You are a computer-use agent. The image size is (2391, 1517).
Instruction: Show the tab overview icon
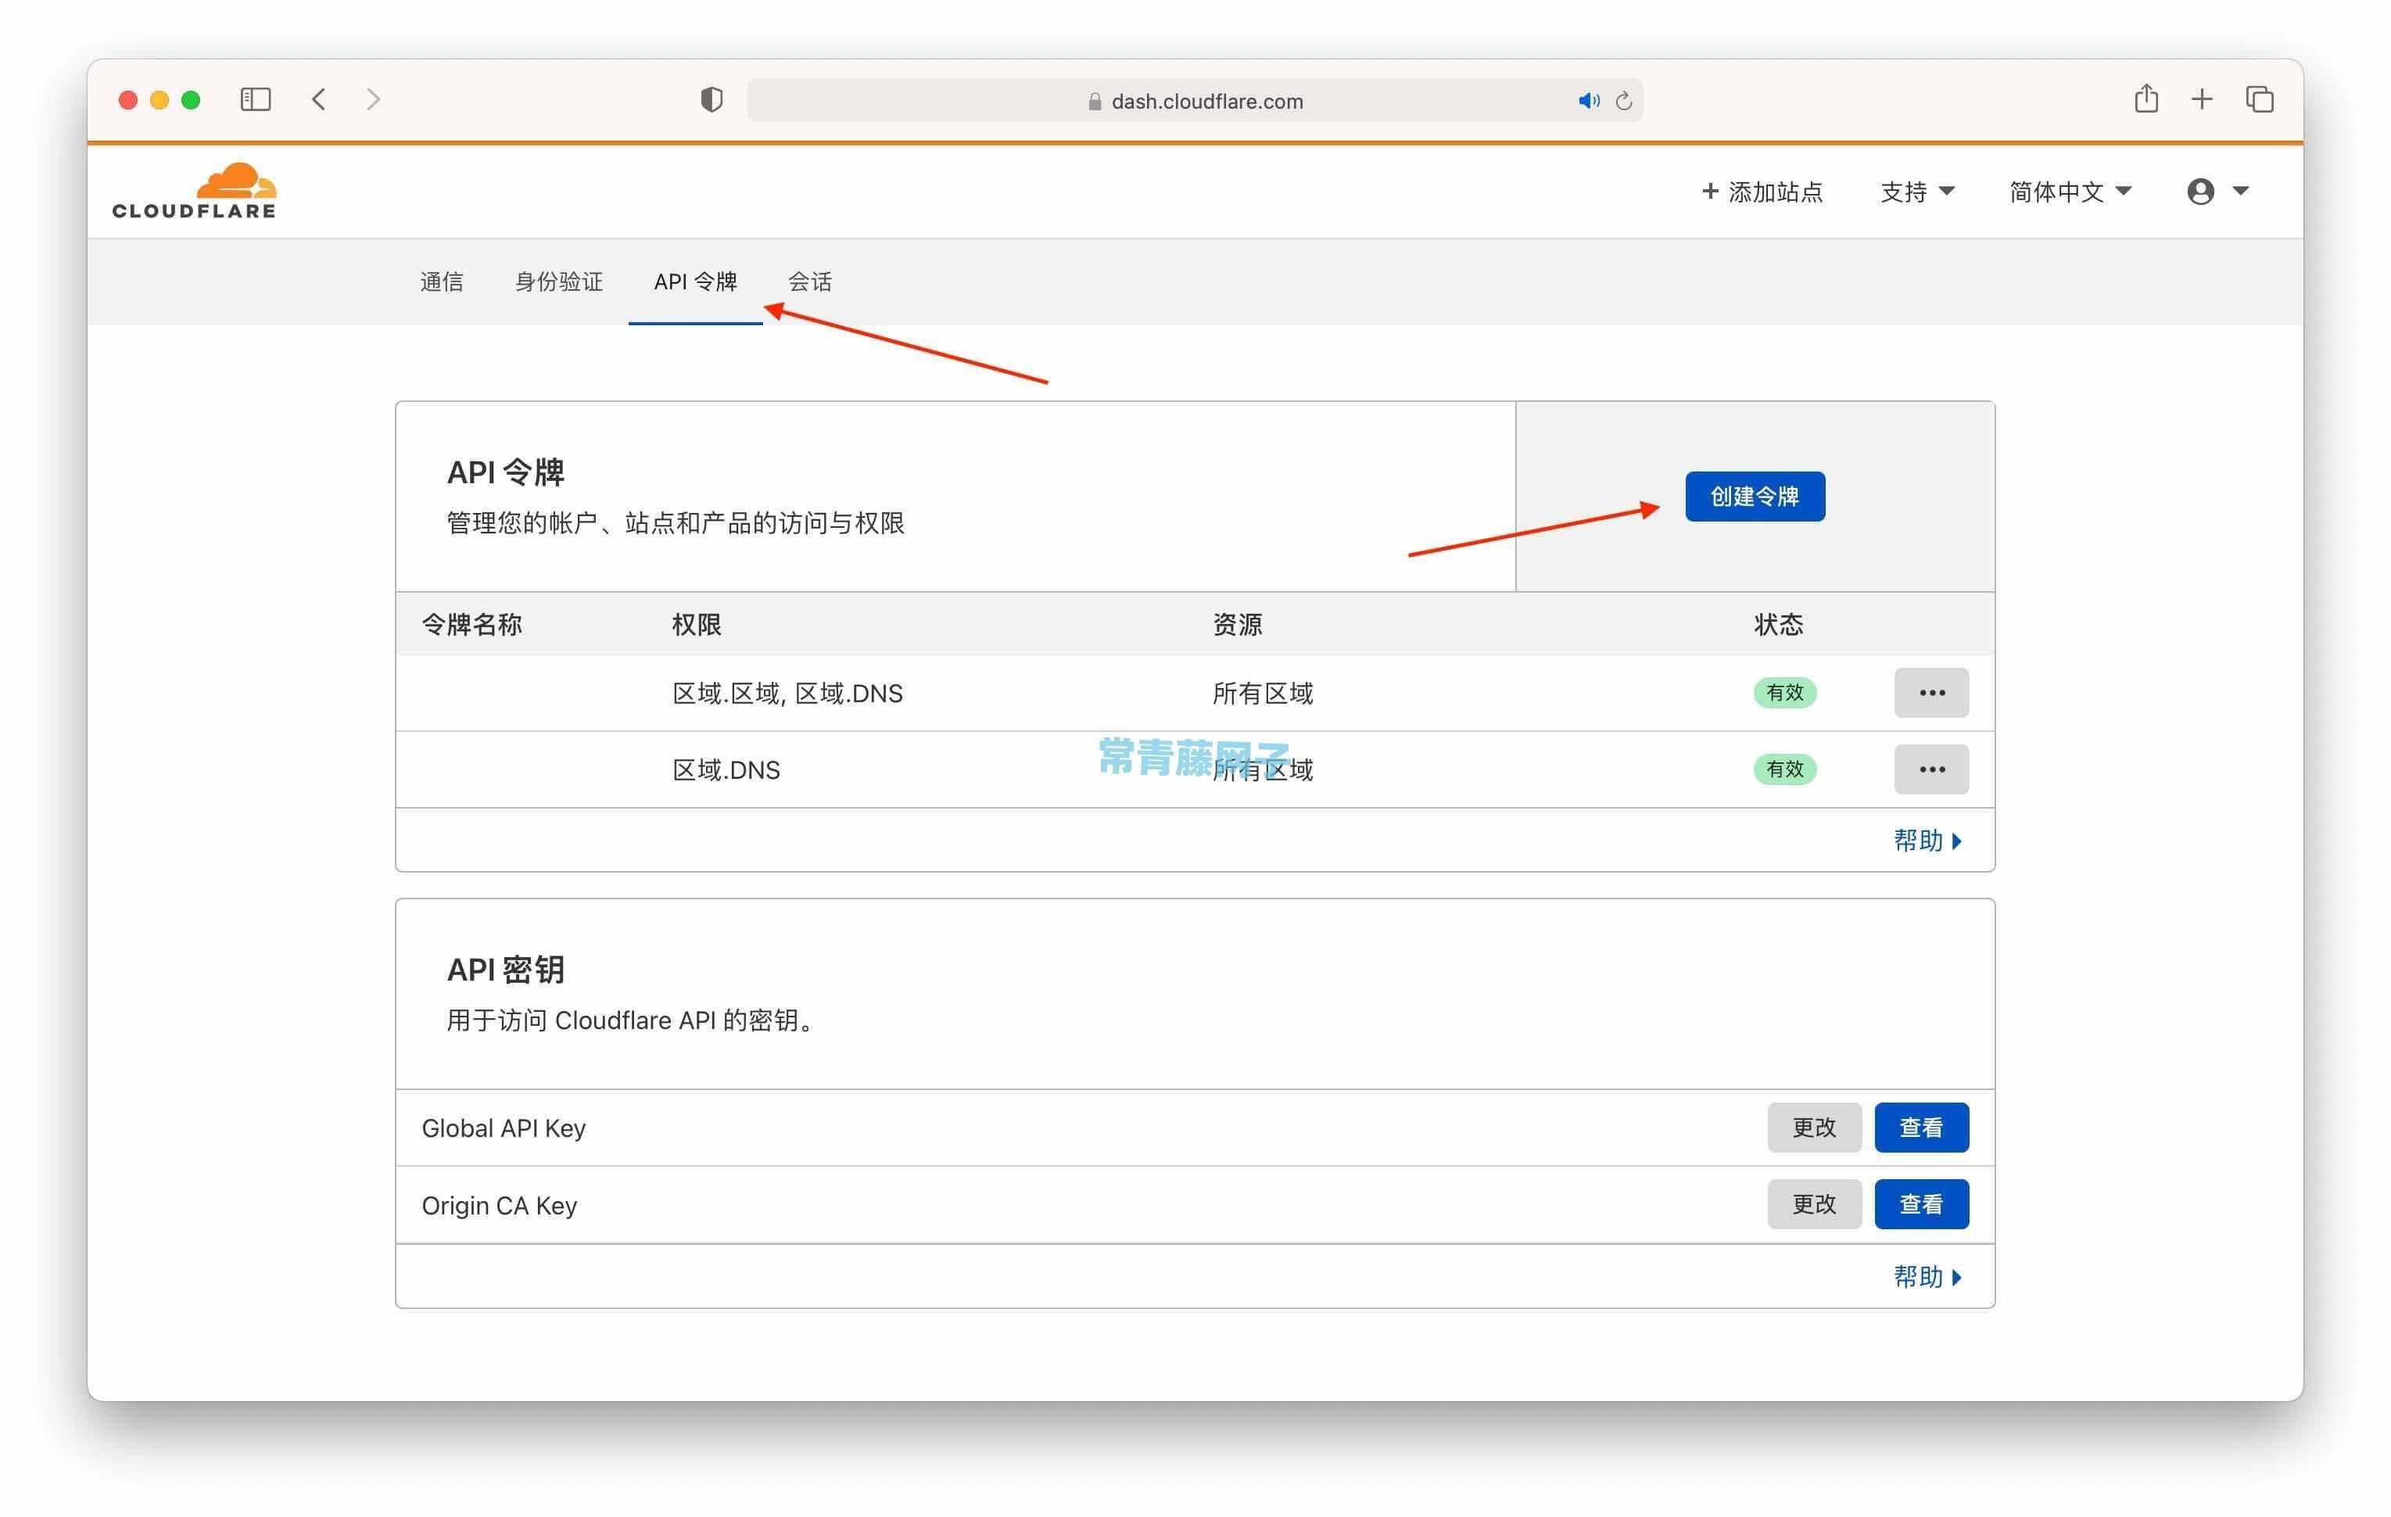click(2260, 99)
